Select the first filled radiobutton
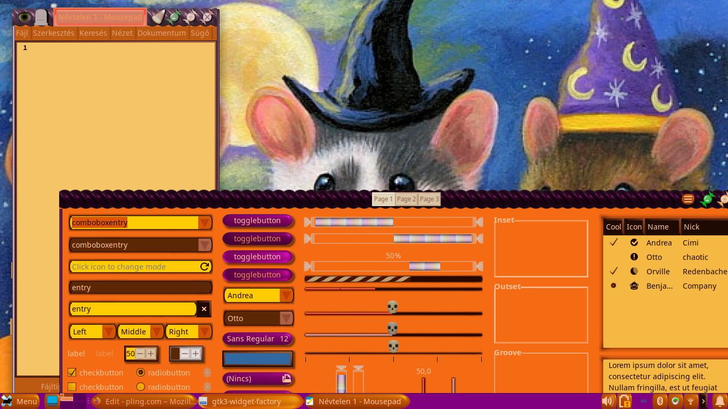728x409 pixels. [x=141, y=372]
